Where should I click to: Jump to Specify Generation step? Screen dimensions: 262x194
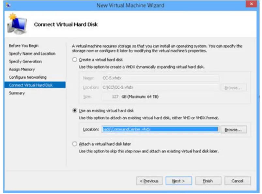pos(25,61)
